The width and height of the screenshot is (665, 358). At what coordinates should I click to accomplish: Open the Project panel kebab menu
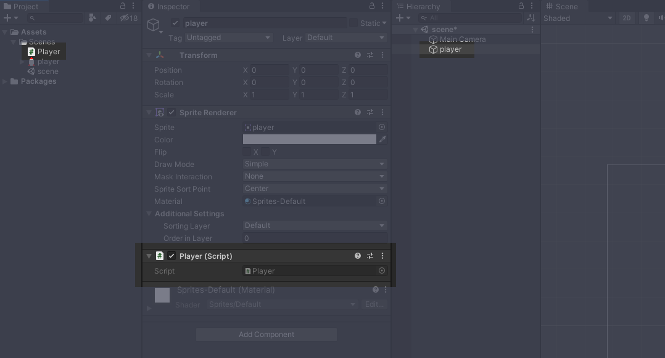click(133, 6)
